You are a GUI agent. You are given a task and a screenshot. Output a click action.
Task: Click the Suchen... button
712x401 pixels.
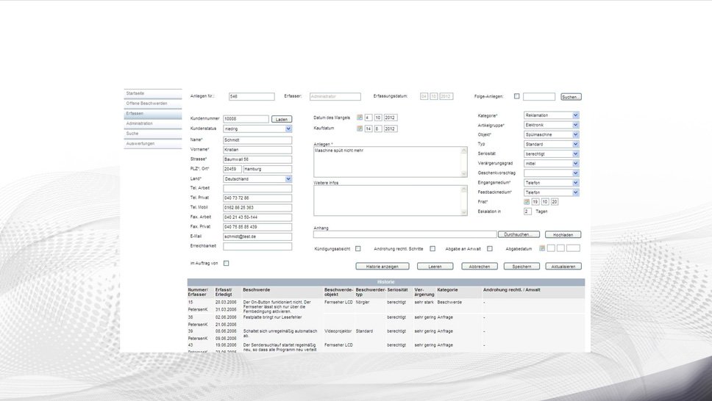click(x=571, y=97)
